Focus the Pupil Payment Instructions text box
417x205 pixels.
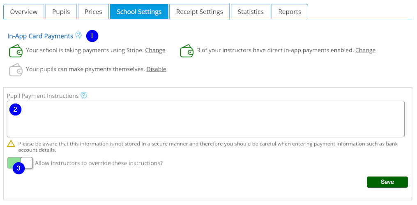coord(205,119)
